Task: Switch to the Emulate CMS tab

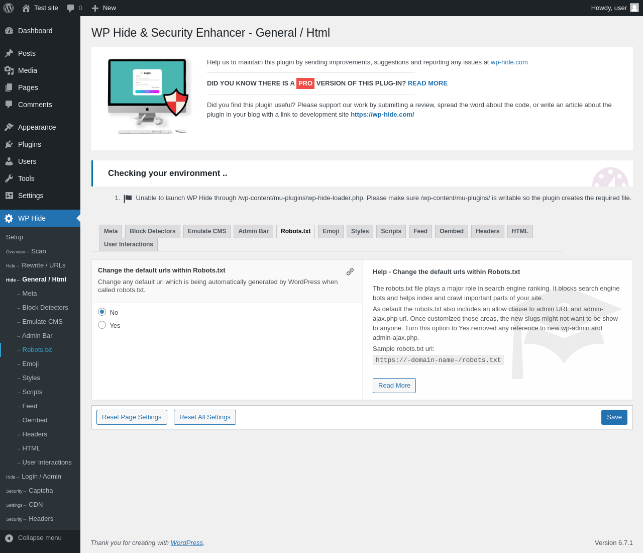Action: coord(207,231)
